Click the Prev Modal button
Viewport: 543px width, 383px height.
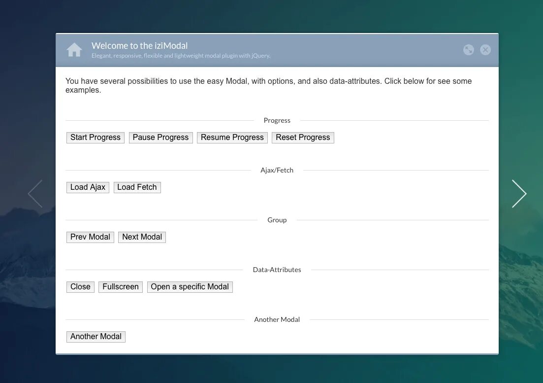pyautogui.click(x=91, y=237)
